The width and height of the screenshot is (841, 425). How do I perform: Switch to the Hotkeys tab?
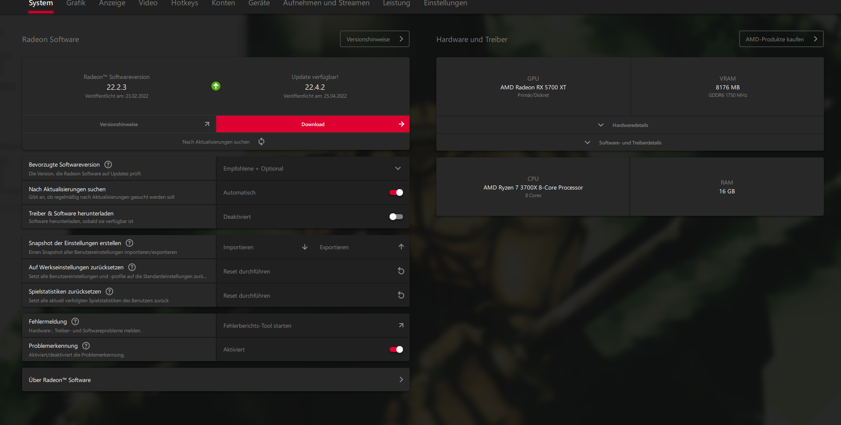point(185,3)
